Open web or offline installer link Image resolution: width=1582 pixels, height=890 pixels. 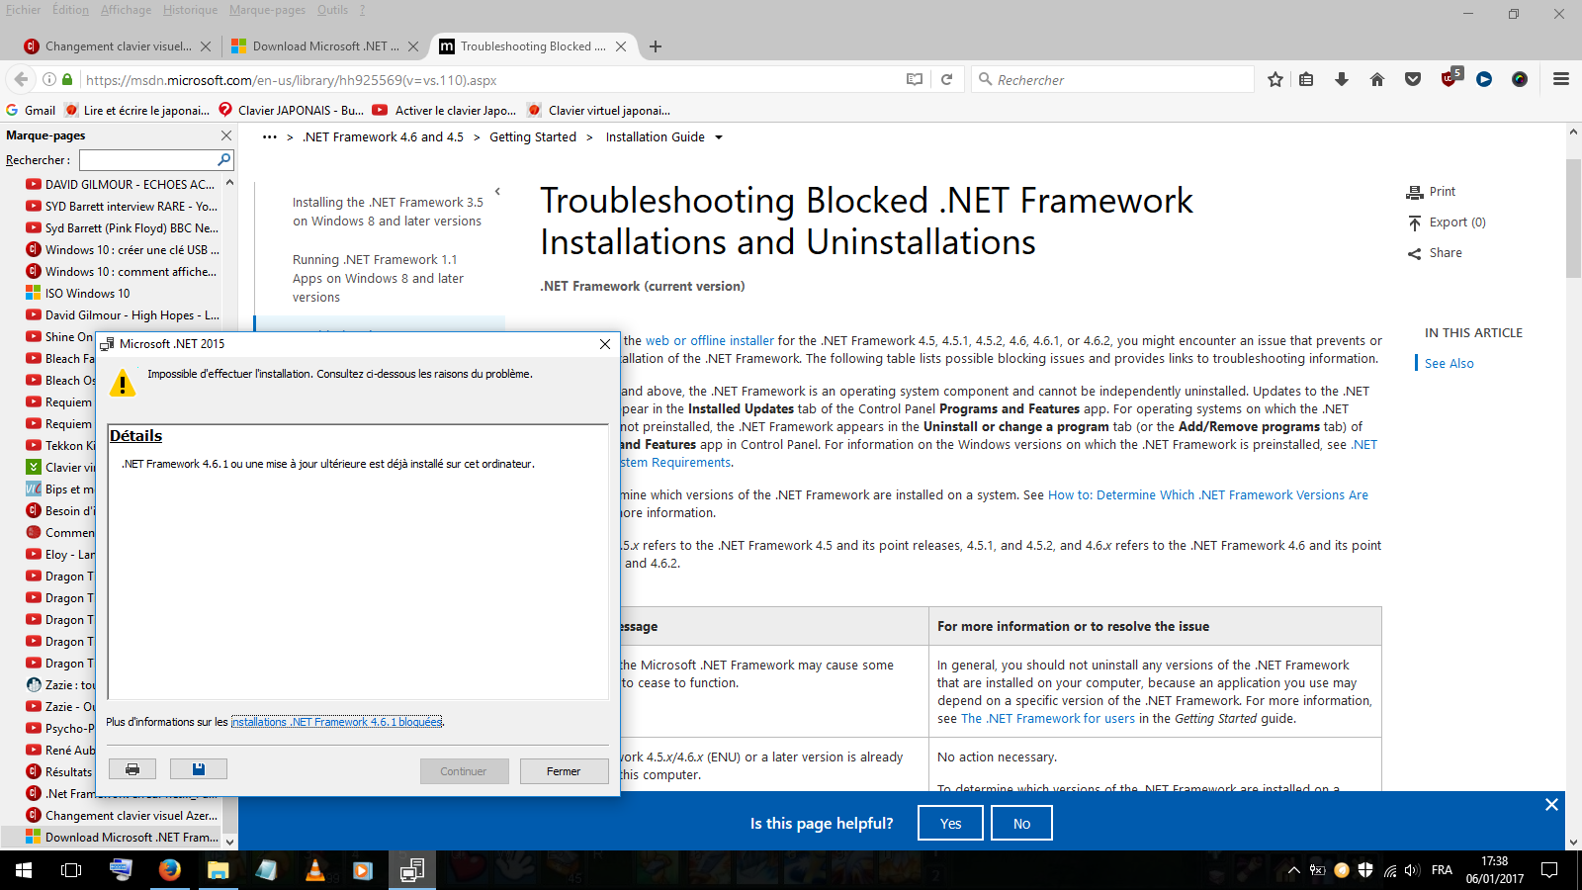(x=710, y=340)
